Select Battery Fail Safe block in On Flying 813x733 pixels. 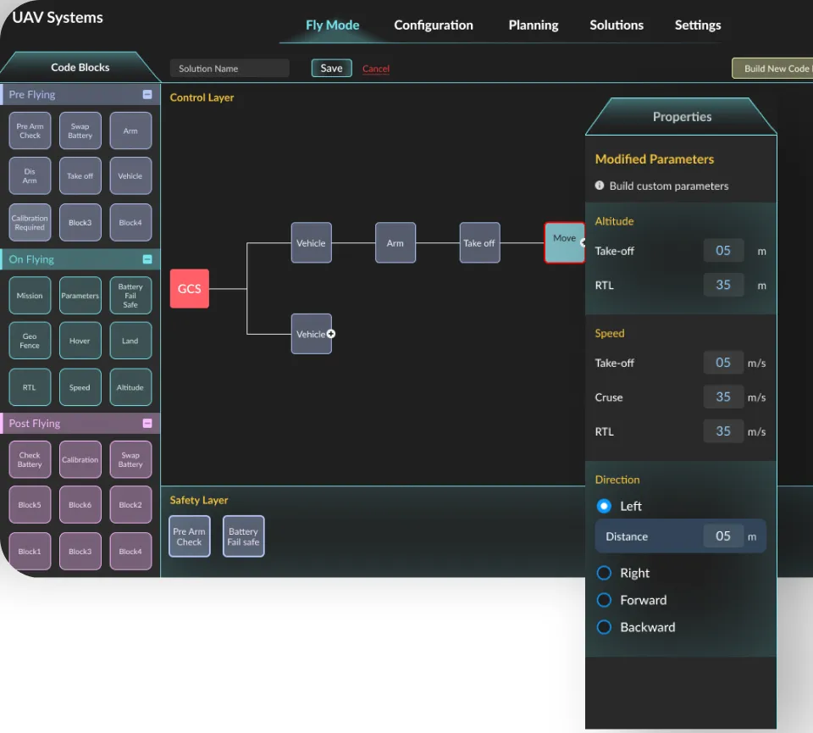[x=130, y=295]
